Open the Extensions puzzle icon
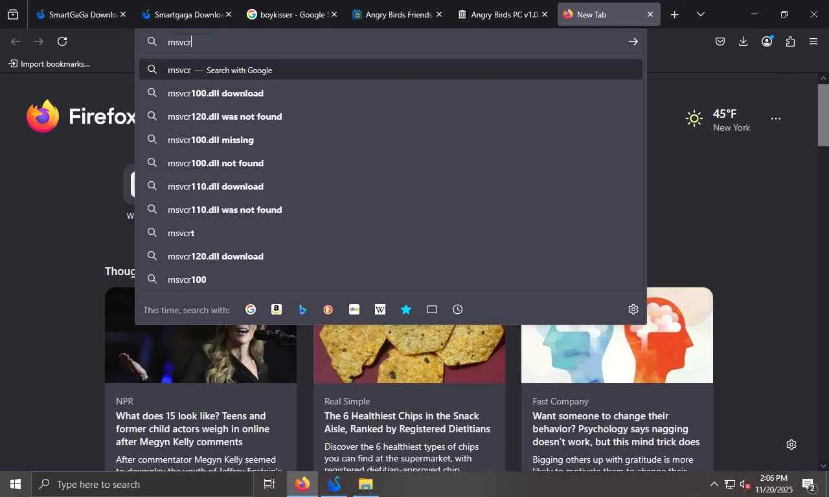 click(790, 41)
